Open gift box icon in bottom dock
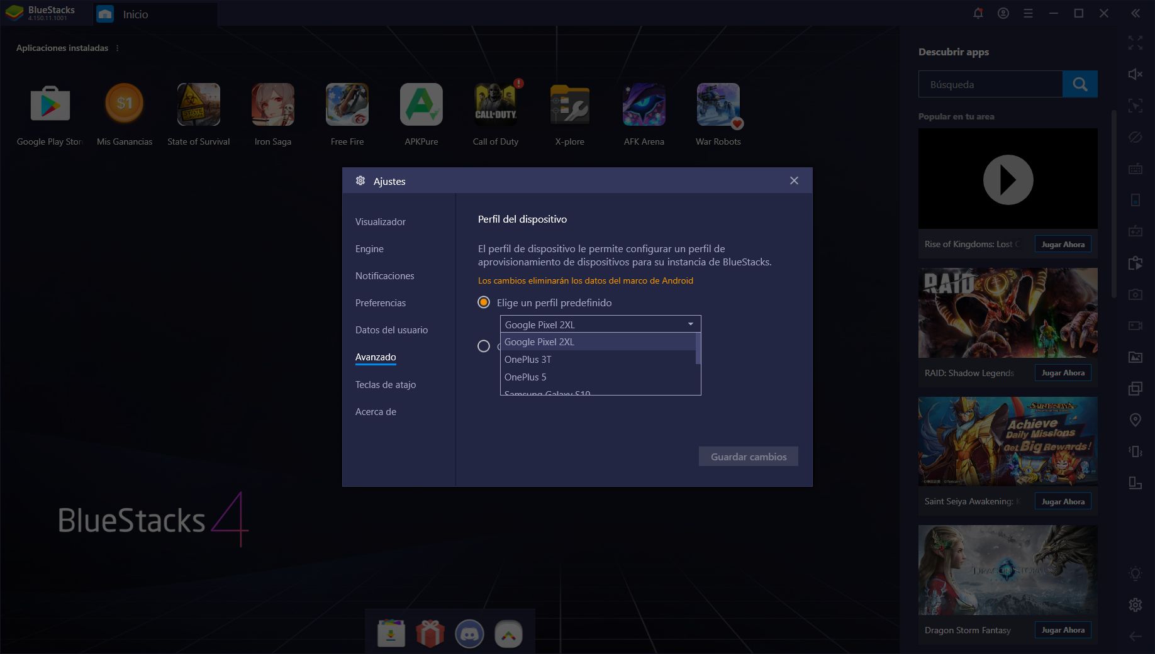The image size is (1155, 654). (430, 634)
